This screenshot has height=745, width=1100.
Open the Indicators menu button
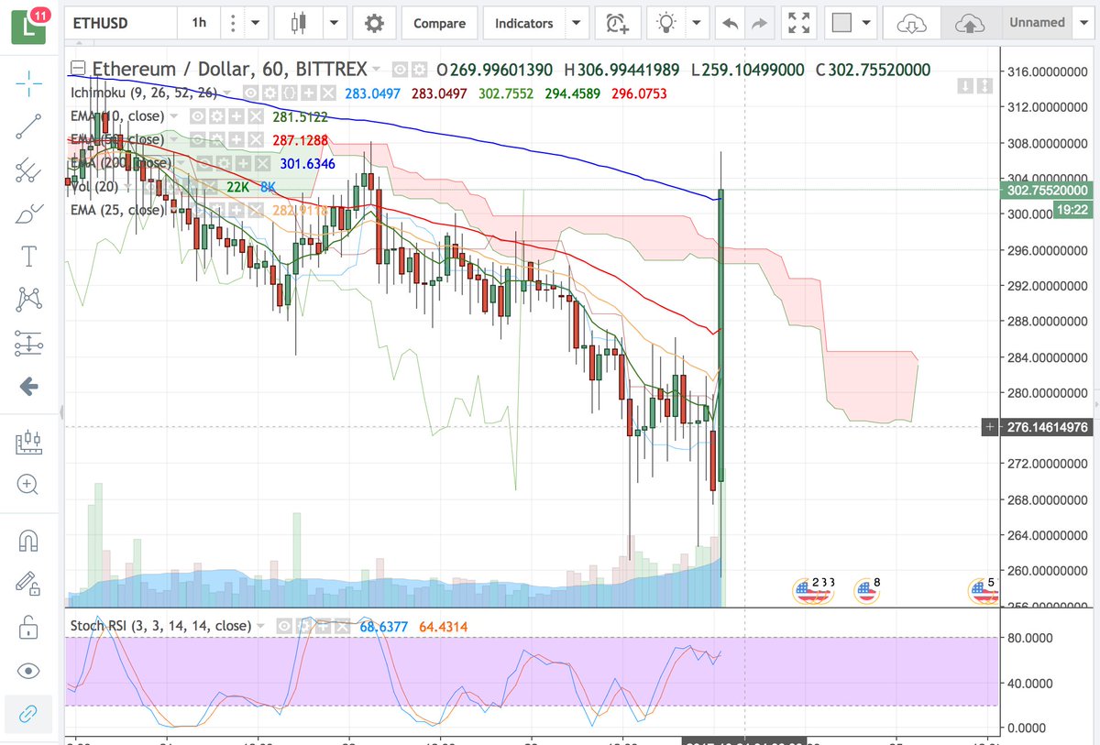tap(524, 23)
